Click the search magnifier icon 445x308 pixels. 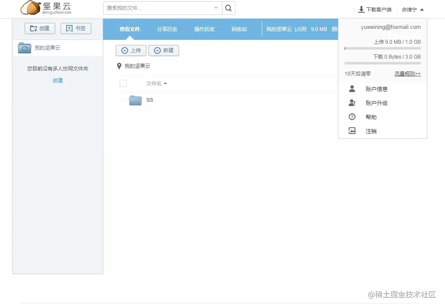pos(228,8)
